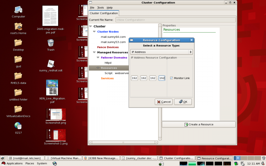Image resolution: width=266 pixels, height=166 pixels.
Task: Click the Cluster Configuration window menu icon
Action: (90, 2)
